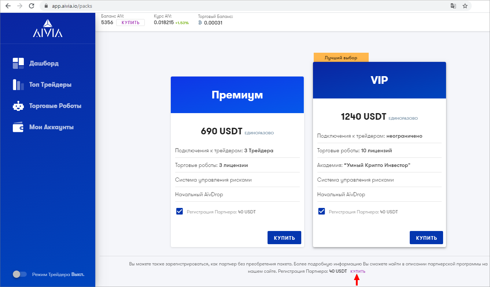The image size is (490, 287).
Task: Open the Дашборд menu item
Action: click(x=44, y=63)
